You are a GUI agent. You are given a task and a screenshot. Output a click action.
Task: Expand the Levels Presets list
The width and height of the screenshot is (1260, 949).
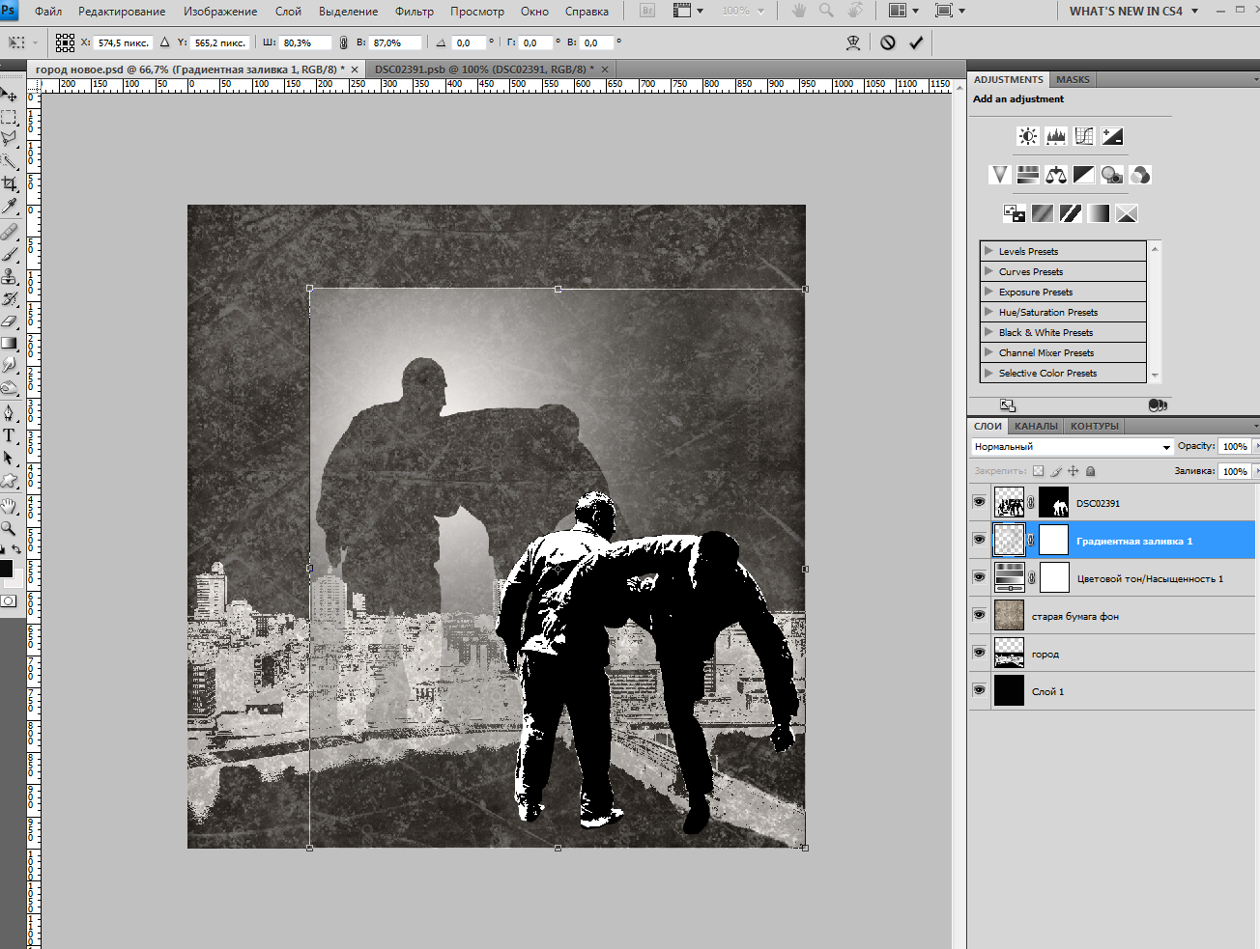pos(988,251)
